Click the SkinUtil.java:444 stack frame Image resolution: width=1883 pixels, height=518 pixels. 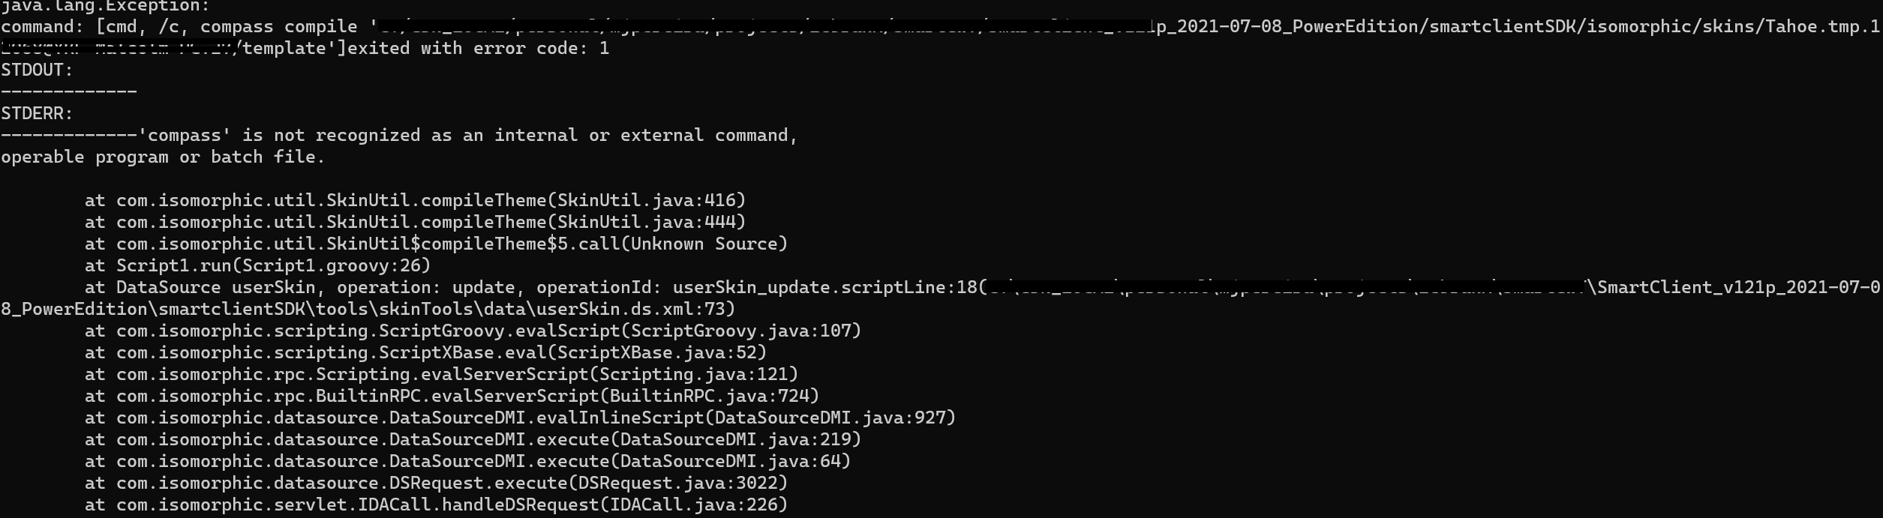pyautogui.click(x=415, y=223)
